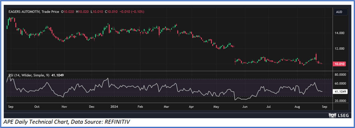Click the Feb label on time axis
This screenshot has width=355, height=128.
[x=140, y=107]
